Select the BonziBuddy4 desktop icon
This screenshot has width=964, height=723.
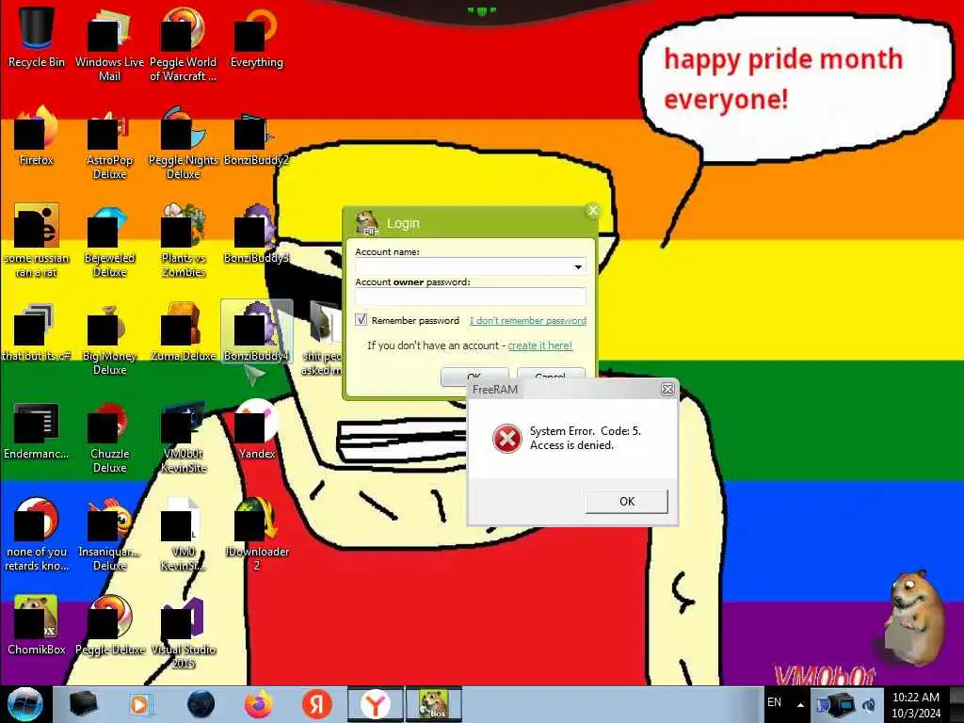click(x=256, y=332)
